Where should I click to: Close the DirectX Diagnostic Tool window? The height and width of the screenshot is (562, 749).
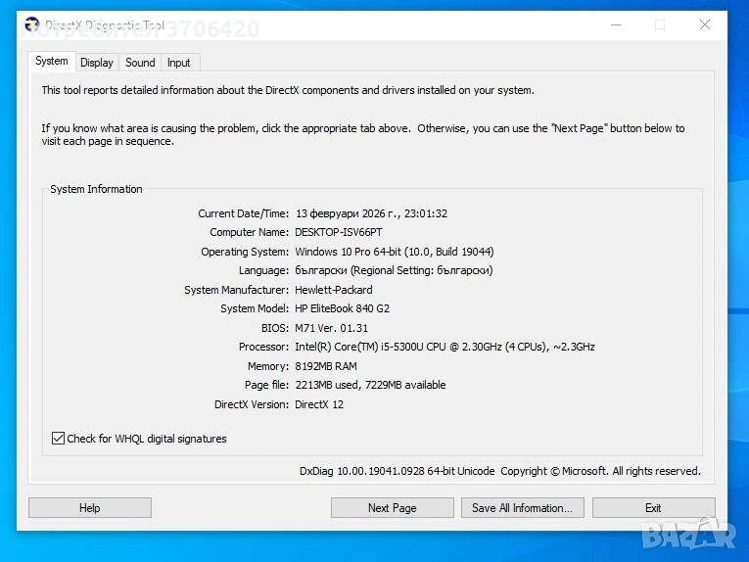point(704,25)
